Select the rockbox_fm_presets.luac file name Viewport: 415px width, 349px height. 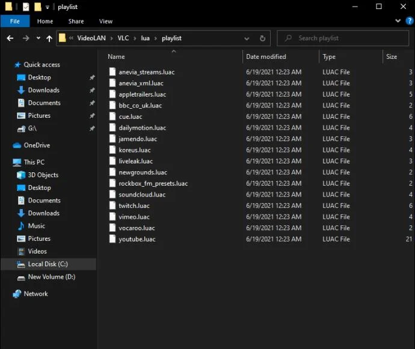point(153,183)
